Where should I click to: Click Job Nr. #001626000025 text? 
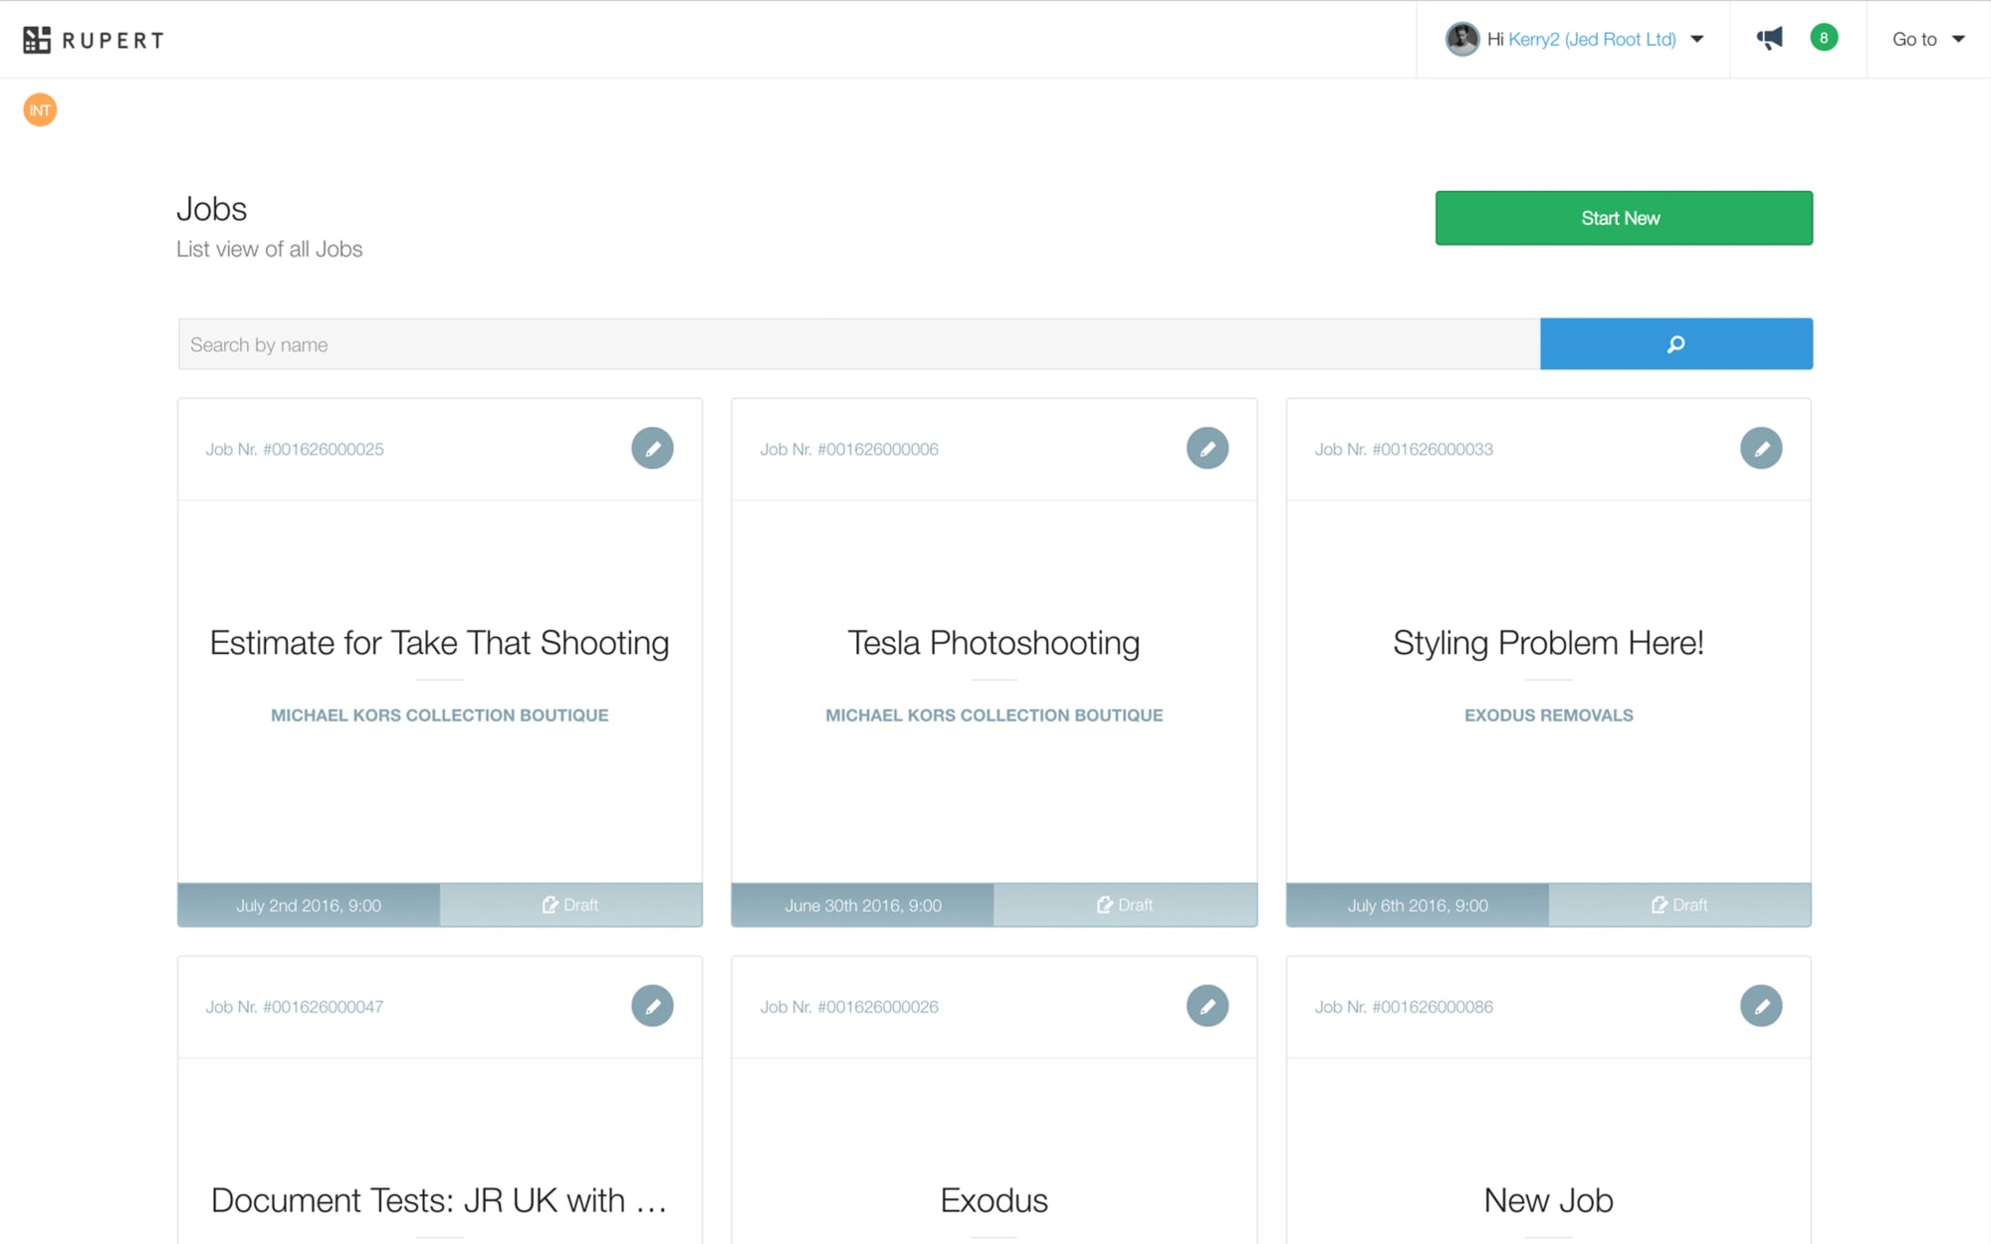(295, 449)
